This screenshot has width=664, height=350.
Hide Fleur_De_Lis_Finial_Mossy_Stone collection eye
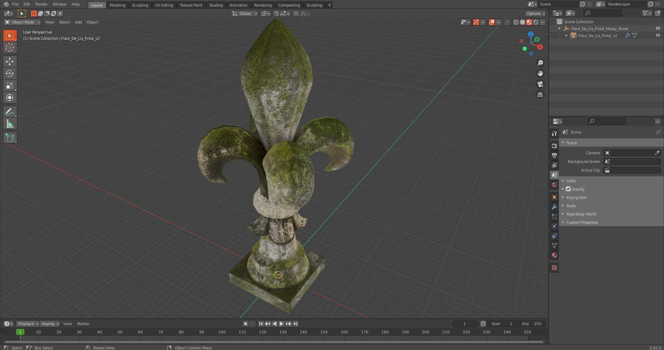coord(658,29)
